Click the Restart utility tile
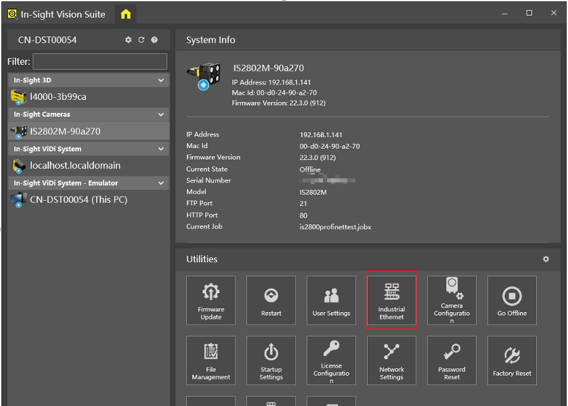Viewport: 568px width, 406px height. coord(271,301)
